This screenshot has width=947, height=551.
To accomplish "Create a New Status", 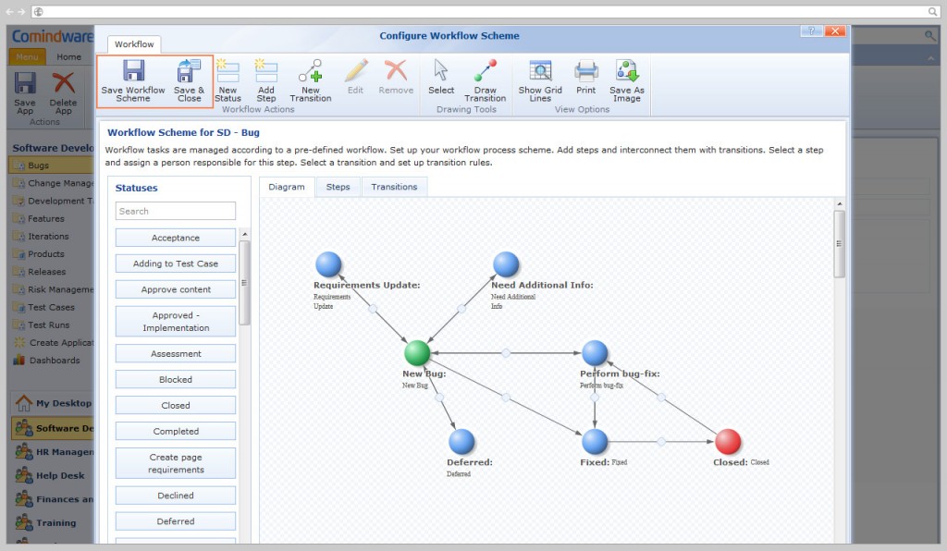I will (228, 80).
